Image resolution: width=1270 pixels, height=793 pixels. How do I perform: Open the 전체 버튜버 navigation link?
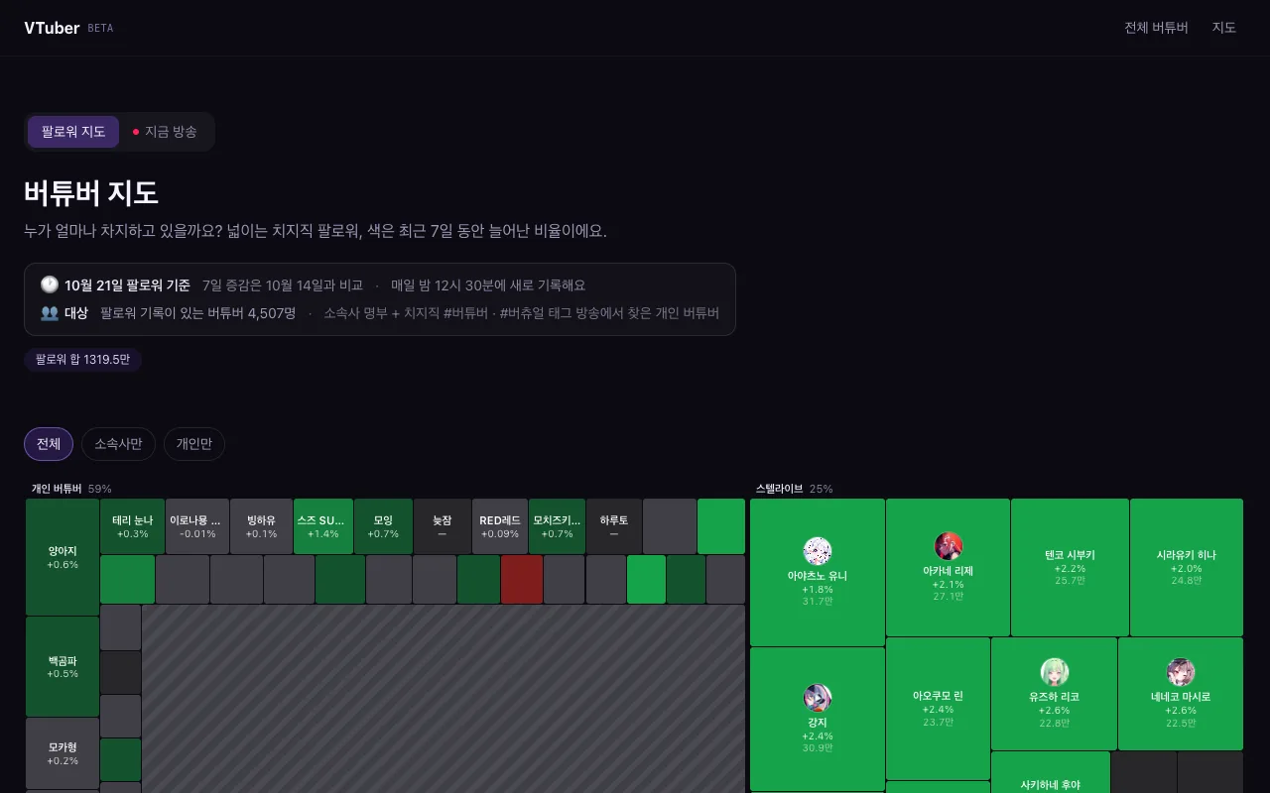[x=1156, y=28]
